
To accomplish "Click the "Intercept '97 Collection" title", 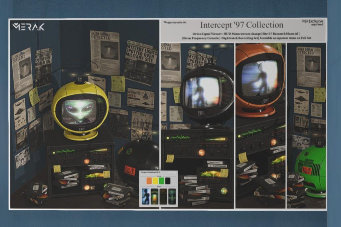I will [242, 25].
